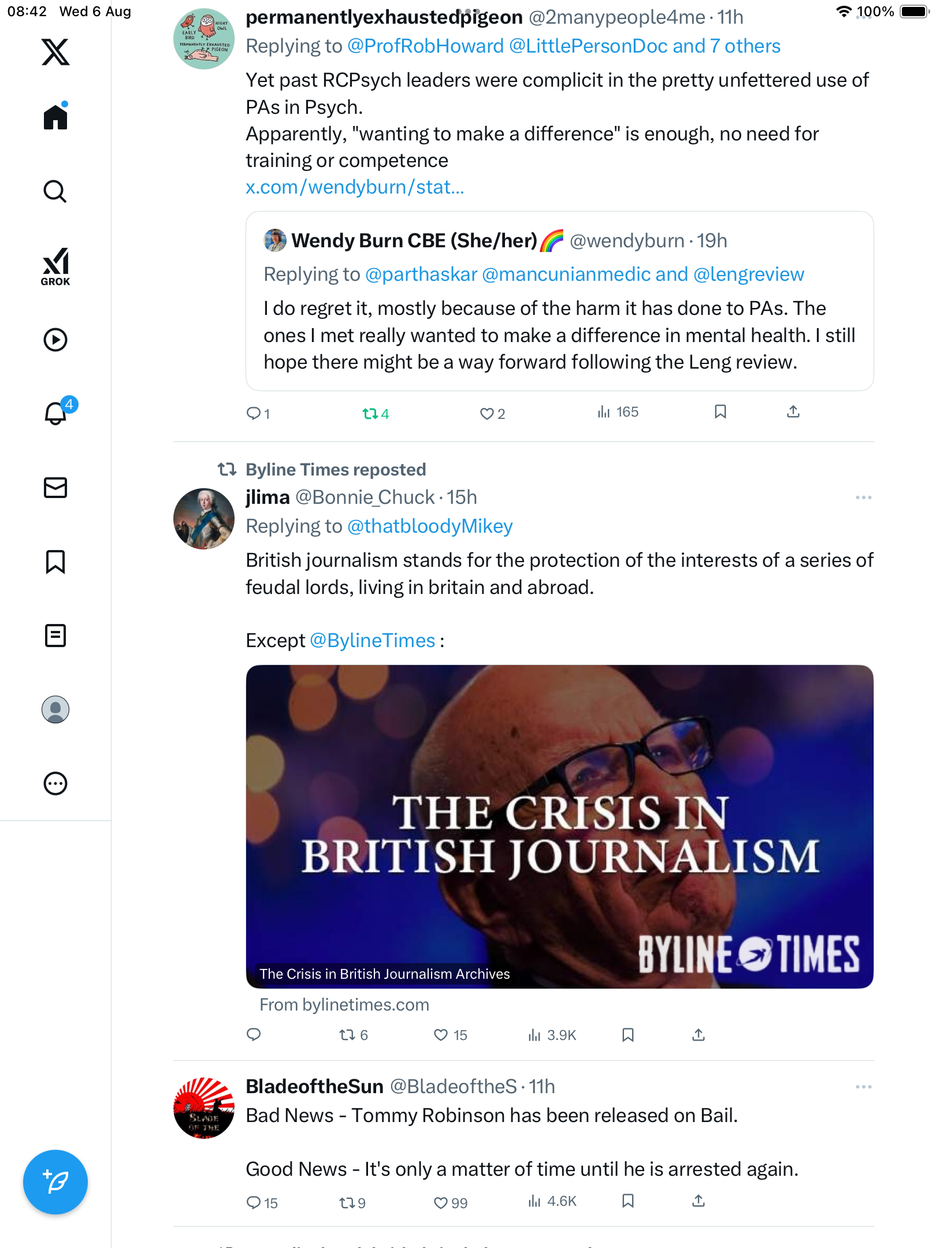Open The Crisis in British Journalism card

click(x=559, y=826)
